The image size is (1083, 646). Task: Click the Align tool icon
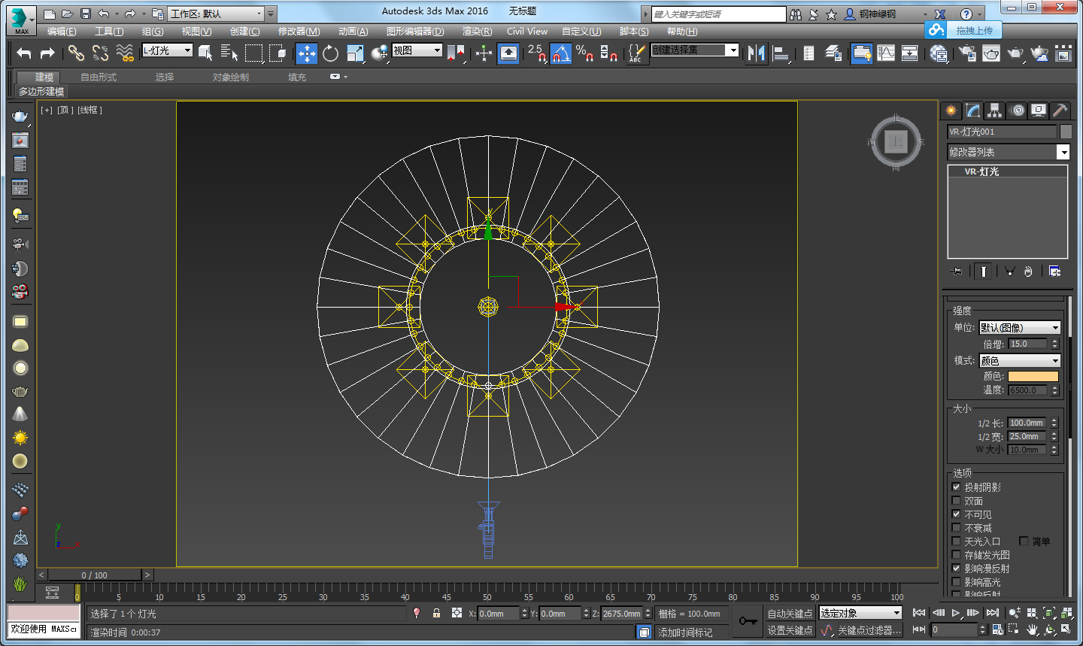pyautogui.click(x=781, y=53)
